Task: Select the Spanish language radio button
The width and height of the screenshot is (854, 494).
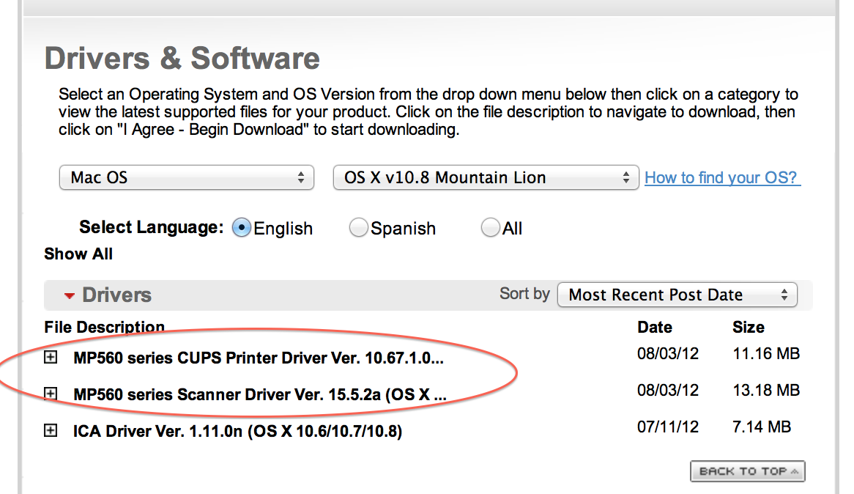Action: [358, 228]
